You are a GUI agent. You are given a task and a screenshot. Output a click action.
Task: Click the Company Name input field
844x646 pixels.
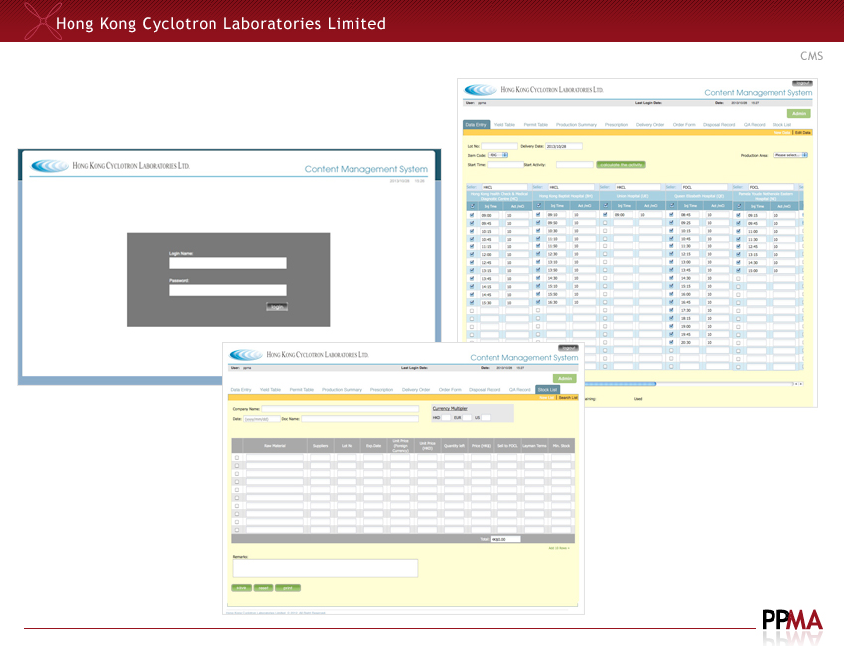click(341, 409)
